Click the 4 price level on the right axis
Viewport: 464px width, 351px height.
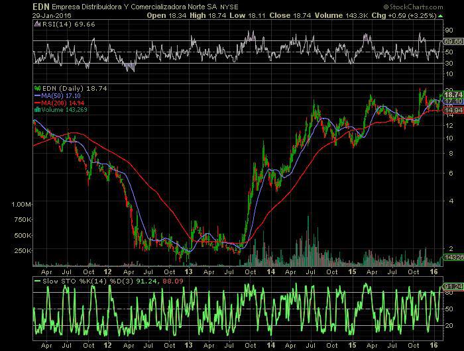coord(451,201)
